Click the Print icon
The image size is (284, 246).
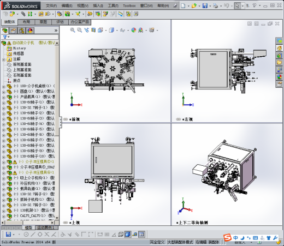pos(216,6)
